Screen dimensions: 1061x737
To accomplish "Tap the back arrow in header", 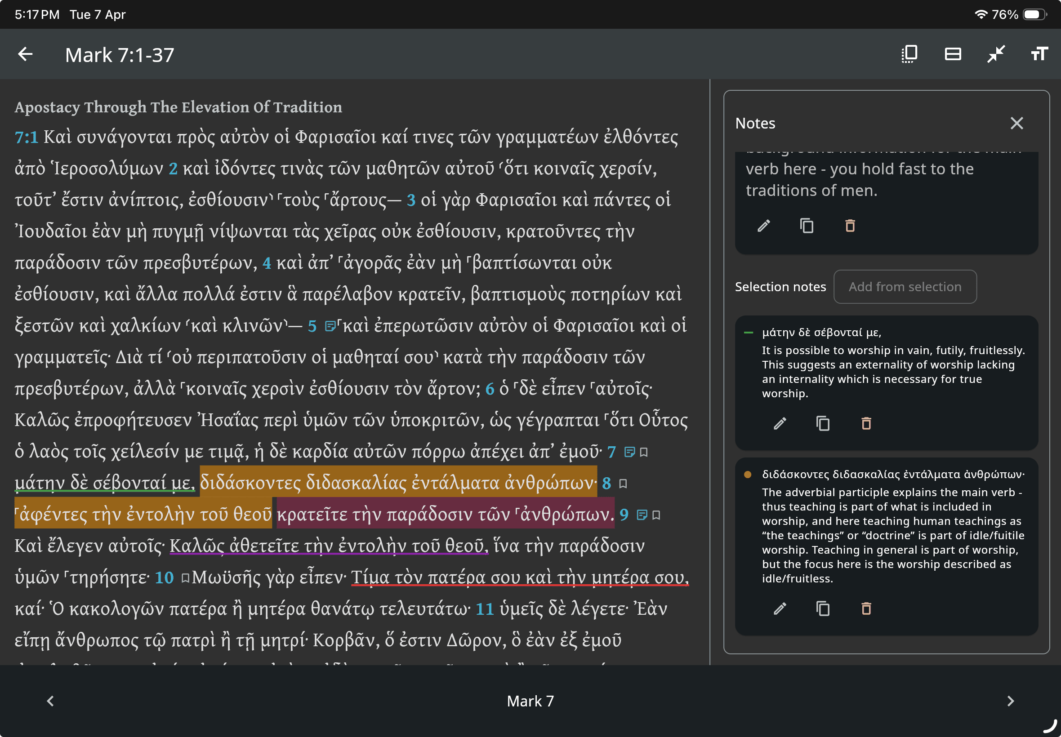I will point(26,54).
